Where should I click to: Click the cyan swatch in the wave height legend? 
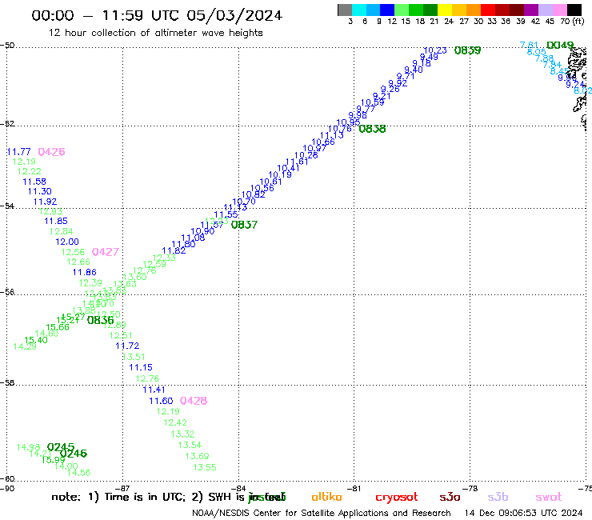click(x=359, y=10)
